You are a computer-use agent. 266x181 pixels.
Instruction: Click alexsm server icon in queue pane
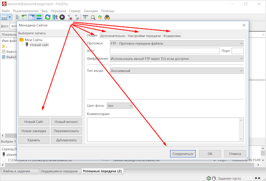[3, 155]
